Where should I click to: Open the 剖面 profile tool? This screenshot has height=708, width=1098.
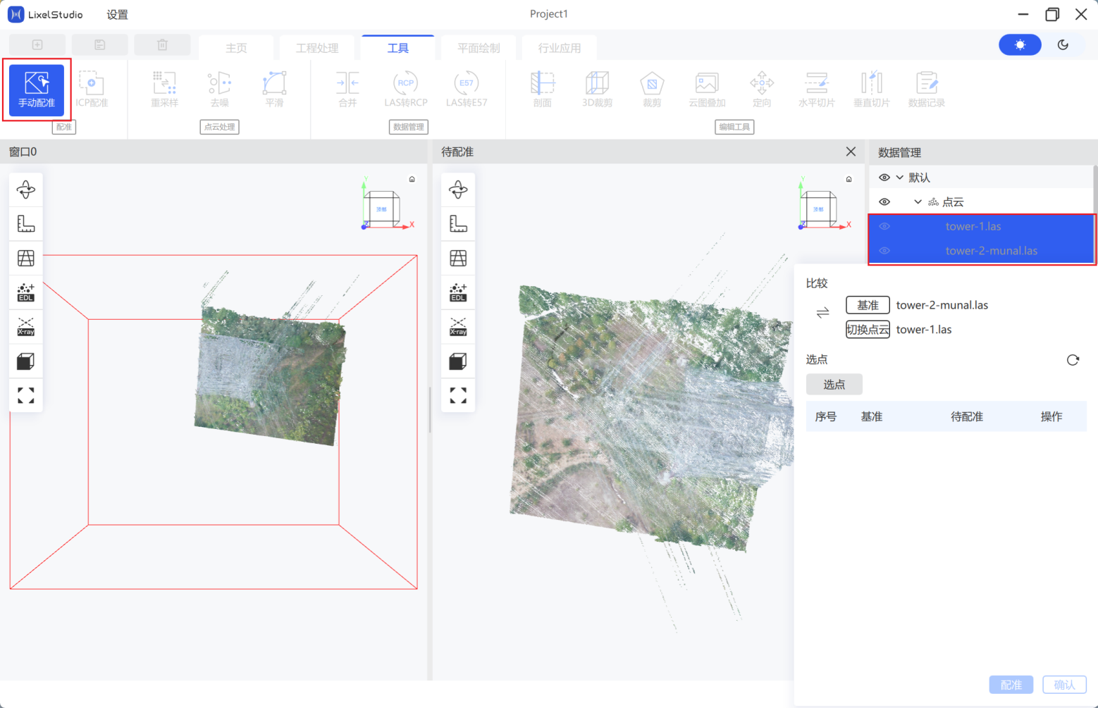pos(543,89)
